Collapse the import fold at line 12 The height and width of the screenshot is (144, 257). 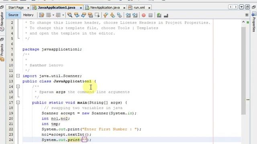18,76
